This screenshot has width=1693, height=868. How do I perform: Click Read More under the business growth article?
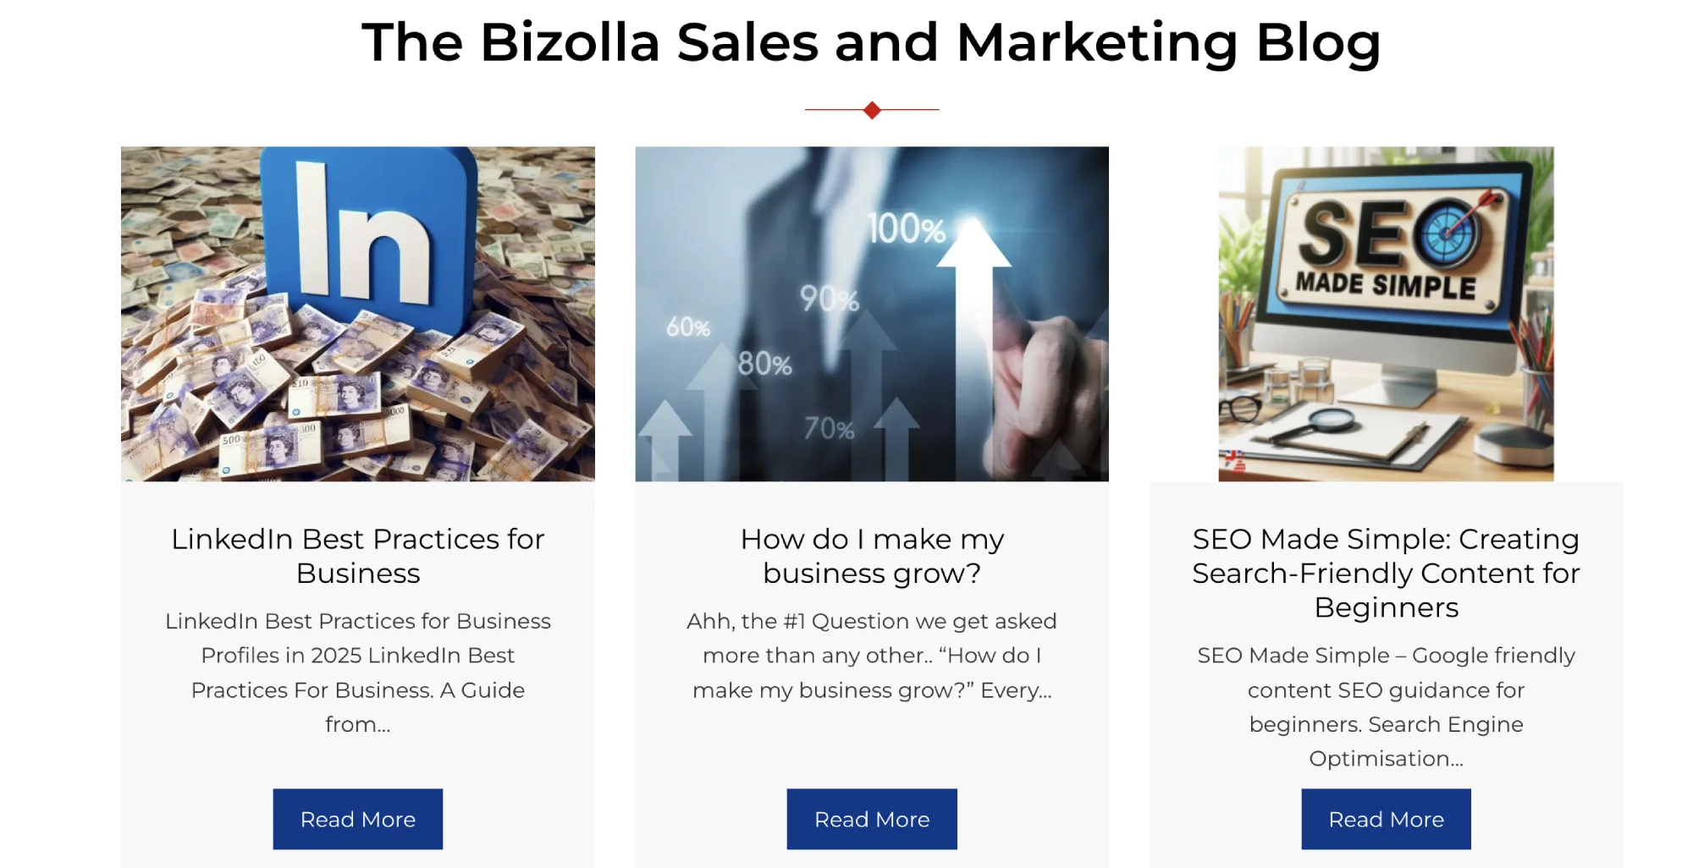[x=872, y=819]
